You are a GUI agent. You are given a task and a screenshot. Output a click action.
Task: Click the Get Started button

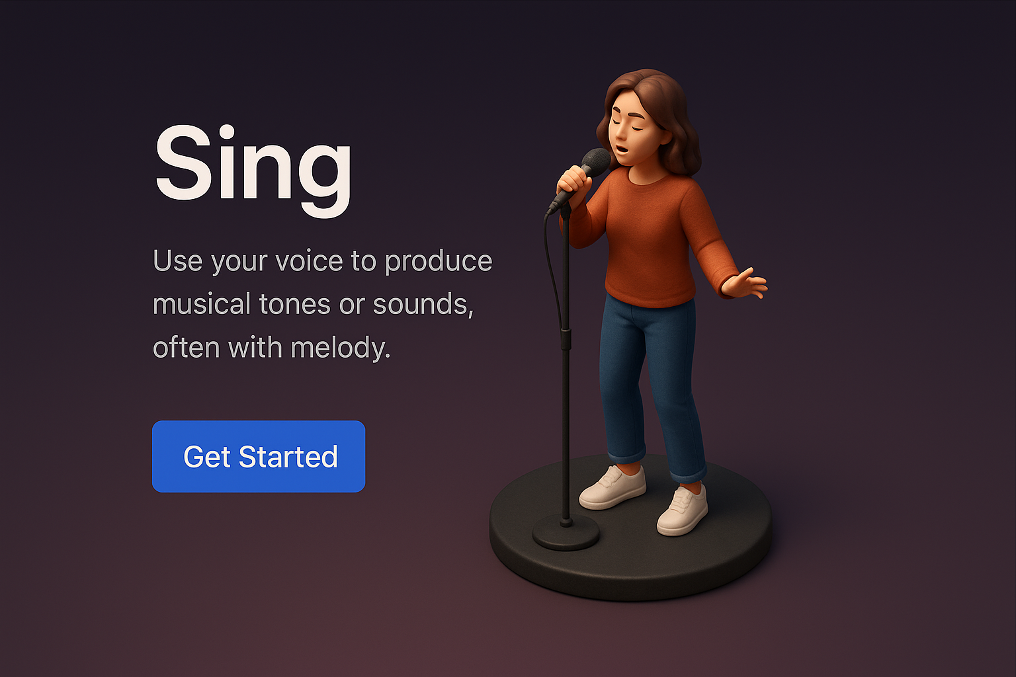tap(259, 456)
